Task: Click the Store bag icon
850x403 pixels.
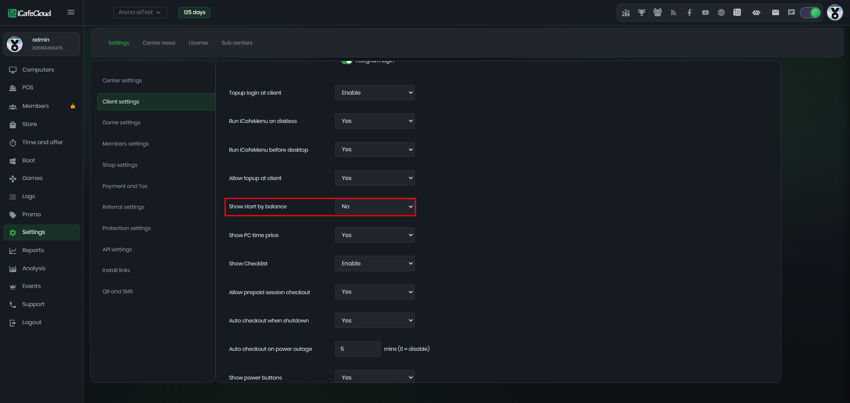Action: (x=13, y=125)
